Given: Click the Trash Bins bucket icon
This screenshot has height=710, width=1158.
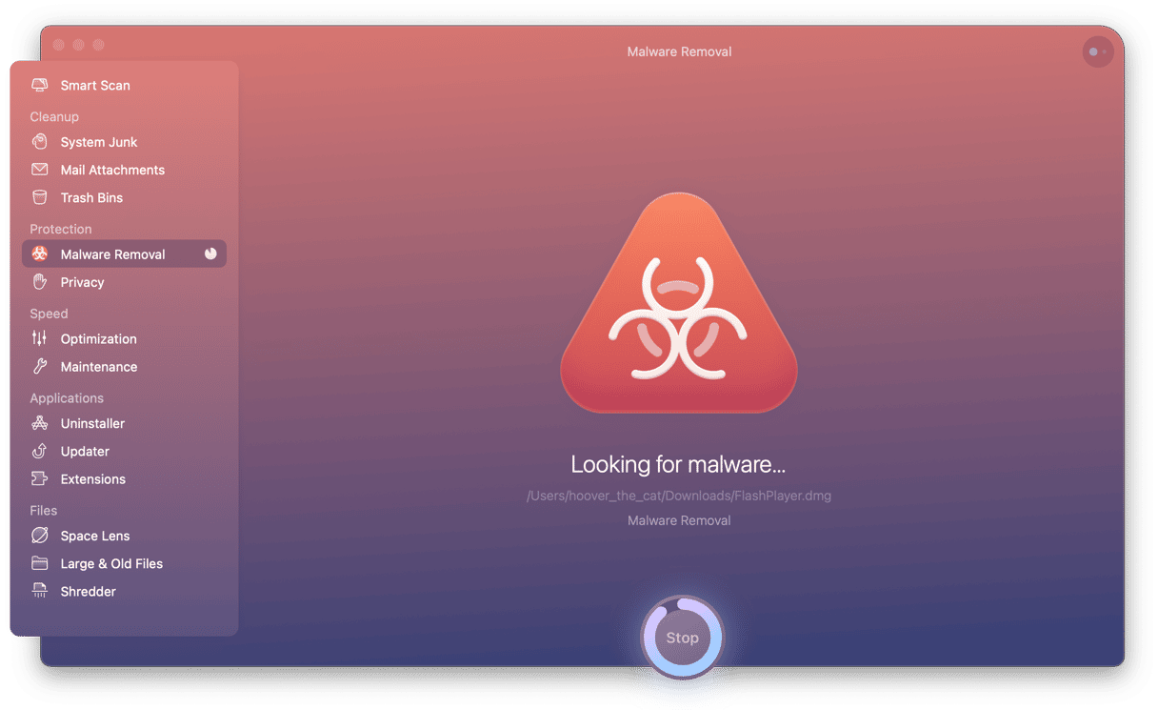Looking at the screenshot, I should (39, 197).
